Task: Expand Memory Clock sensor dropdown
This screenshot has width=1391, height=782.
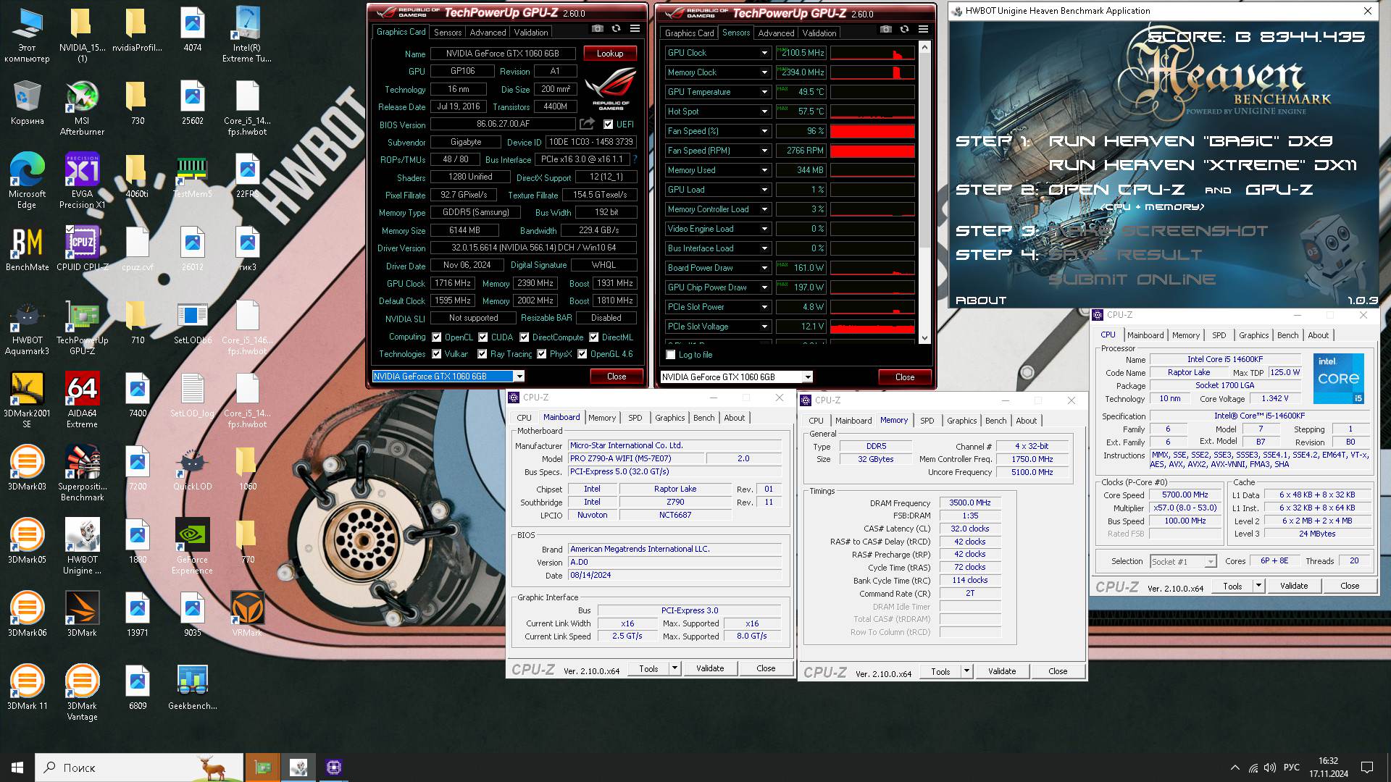Action: tap(764, 72)
